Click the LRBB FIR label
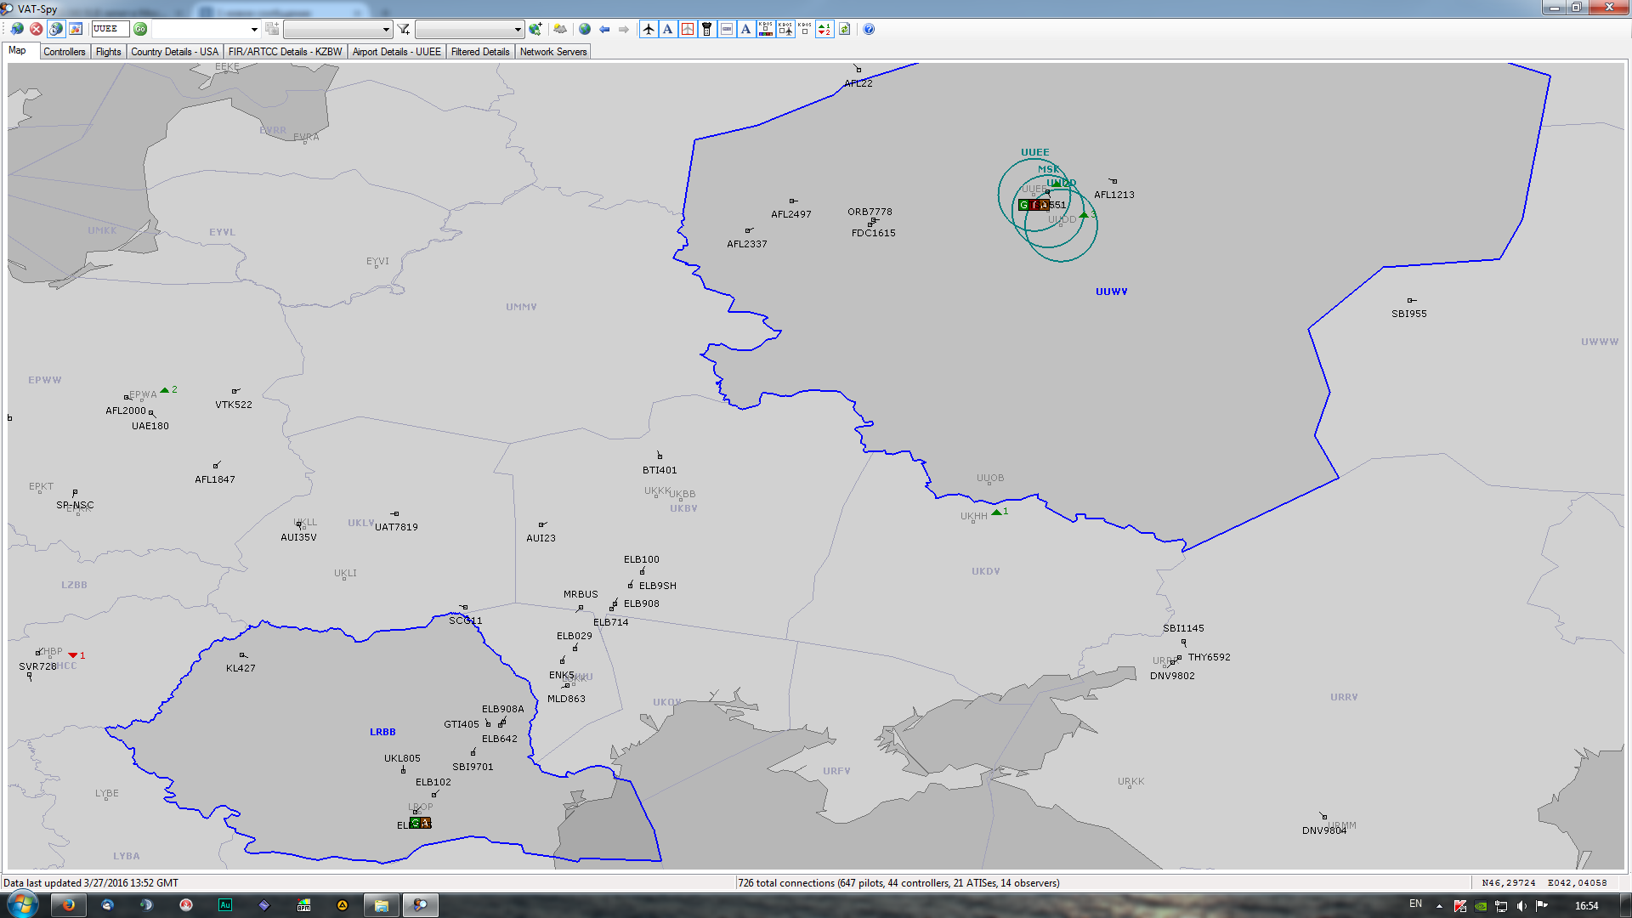Image resolution: width=1632 pixels, height=918 pixels. pyautogui.click(x=382, y=732)
